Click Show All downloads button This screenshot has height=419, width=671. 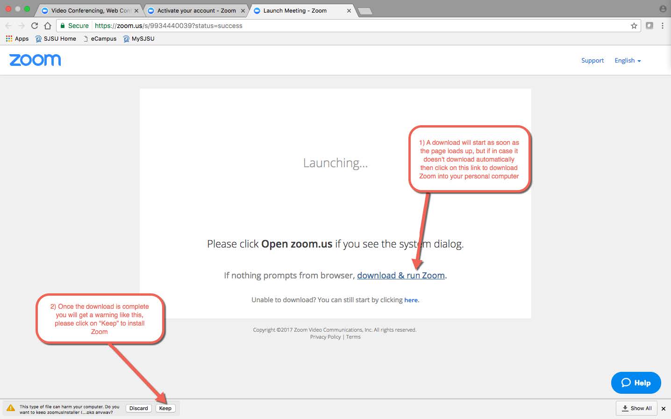tap(636, 408)
